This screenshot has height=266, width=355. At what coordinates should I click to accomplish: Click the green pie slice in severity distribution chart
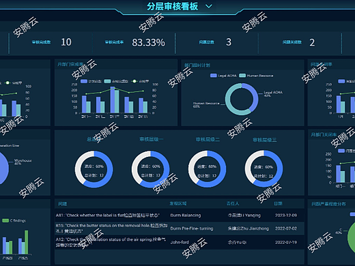(x=352, y=237)
